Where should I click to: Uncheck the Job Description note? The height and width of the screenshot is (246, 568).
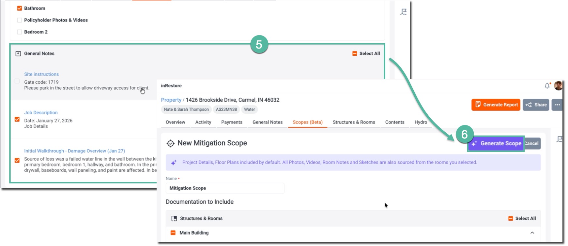click(17, 120)
